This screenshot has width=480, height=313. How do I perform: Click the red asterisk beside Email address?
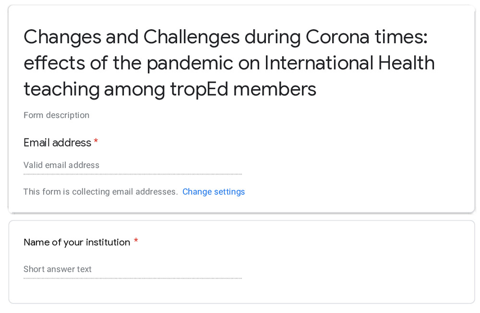pos(96,142)
